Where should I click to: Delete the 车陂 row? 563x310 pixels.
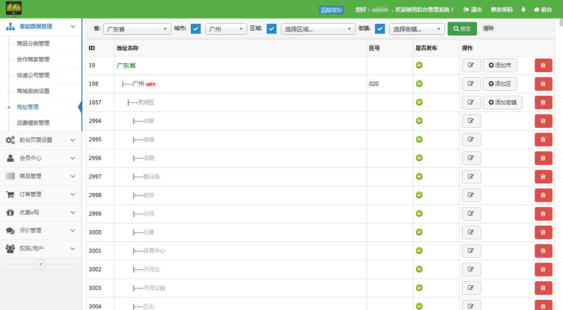[543, 121]
